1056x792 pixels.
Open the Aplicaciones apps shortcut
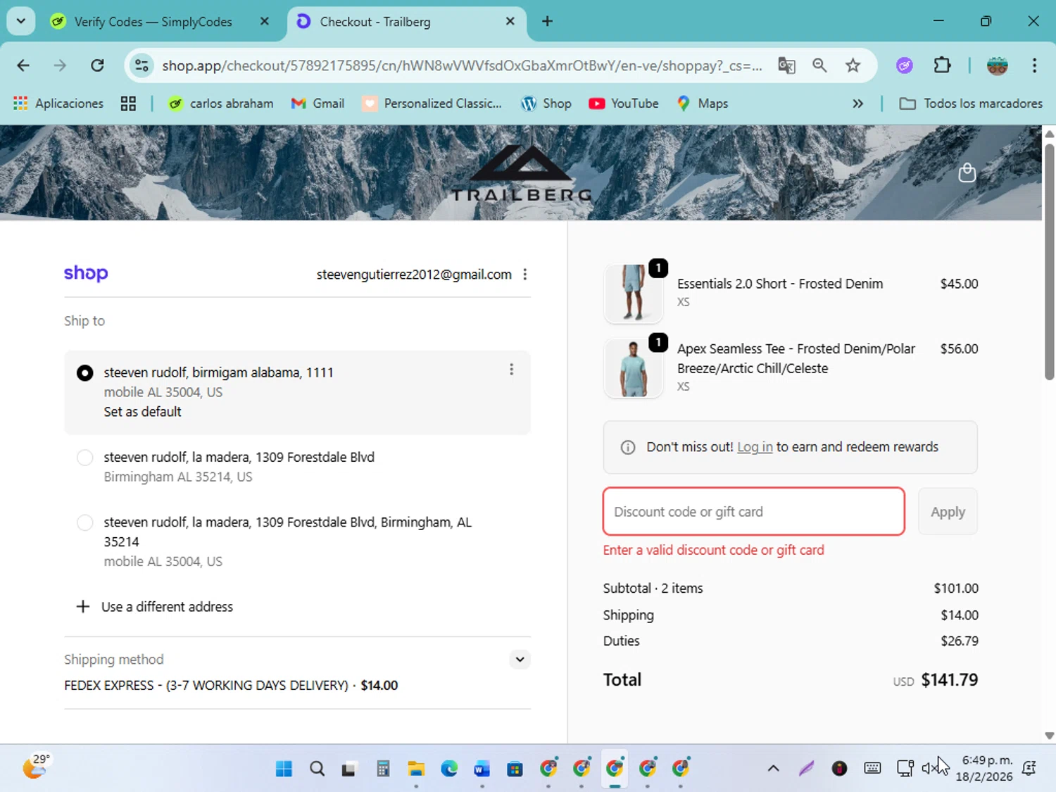point(58,103)
